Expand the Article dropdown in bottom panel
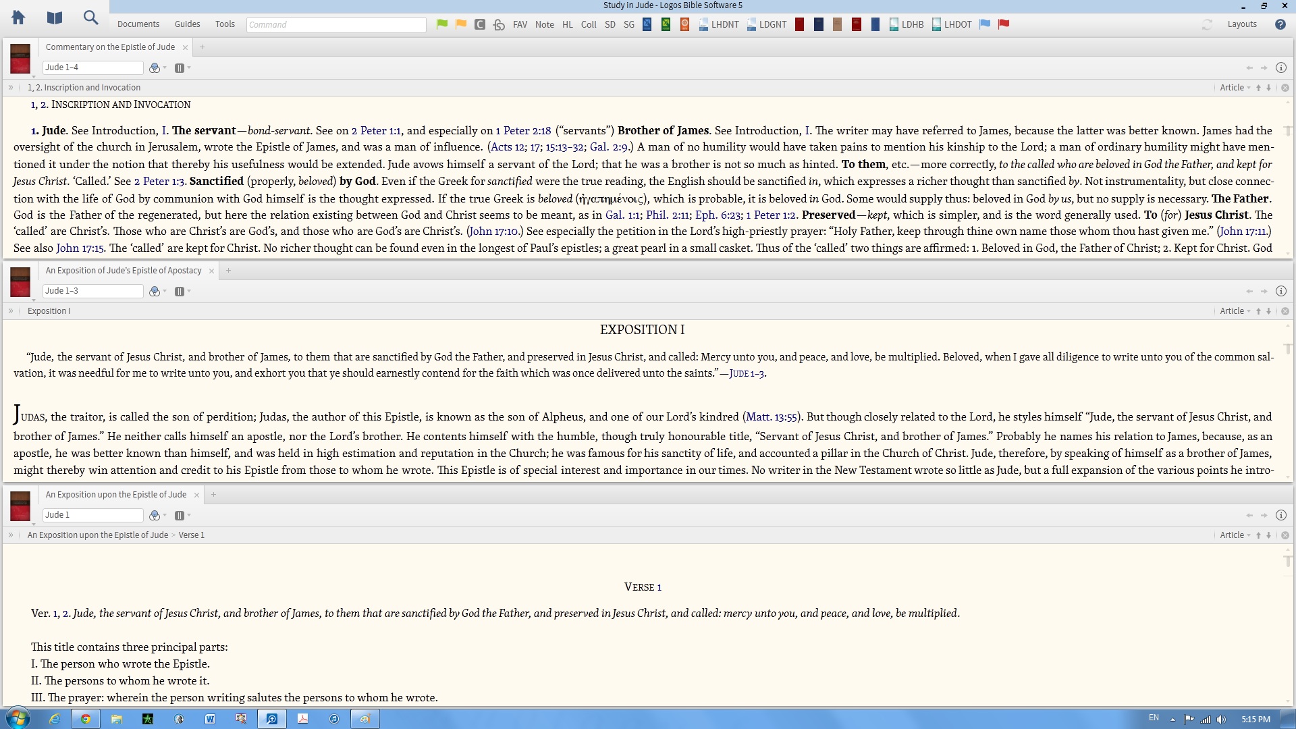Viewport: 1296px width, 729px height. click(1235, 535)
